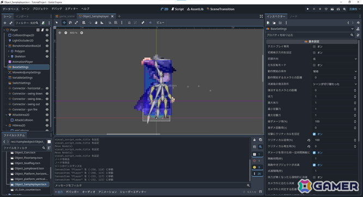
Task: Open the 初期方向 dropdown showing 右
Action: tap(335, 59)
